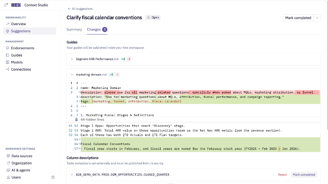The image size is (328, 184).
Task: Go to Endorsements
Action: pos(22,48)
